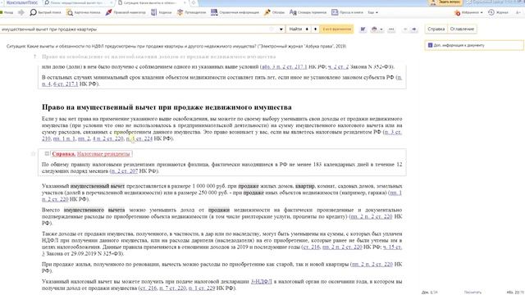The height and width of the screenshot is (295, 525).
Task: Go to previous document arrow
Action: click(405, 29)
